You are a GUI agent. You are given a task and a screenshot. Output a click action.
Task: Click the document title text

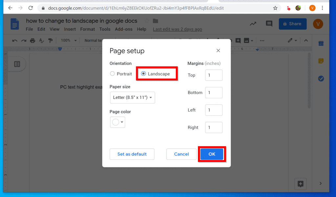(x=82, y=21)
